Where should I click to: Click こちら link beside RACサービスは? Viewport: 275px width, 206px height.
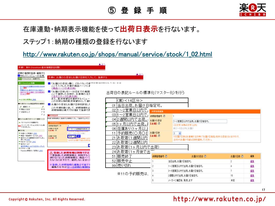[x=34, y=142]
